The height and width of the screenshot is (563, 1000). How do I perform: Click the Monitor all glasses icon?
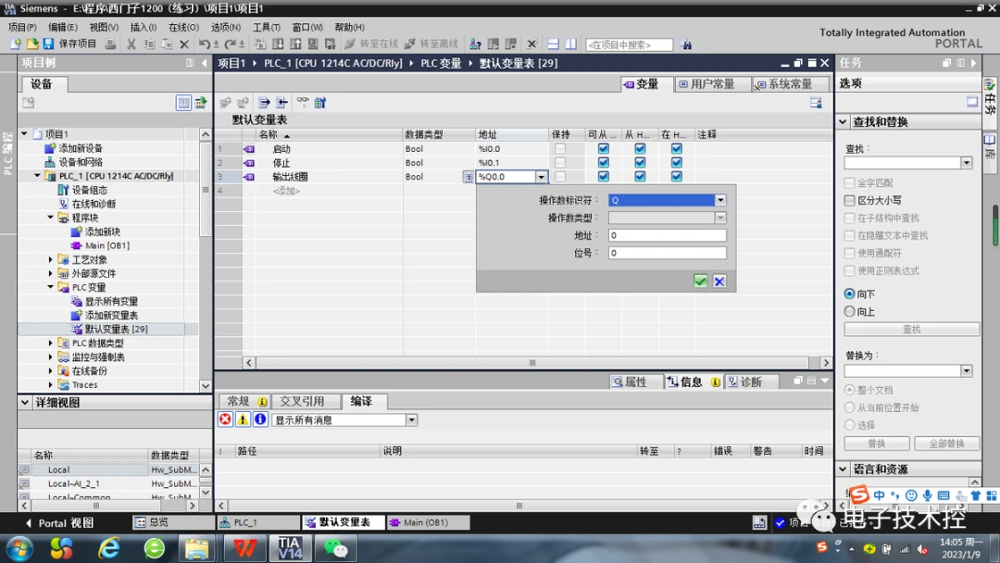pyautogui.click(x=302, y=102)
